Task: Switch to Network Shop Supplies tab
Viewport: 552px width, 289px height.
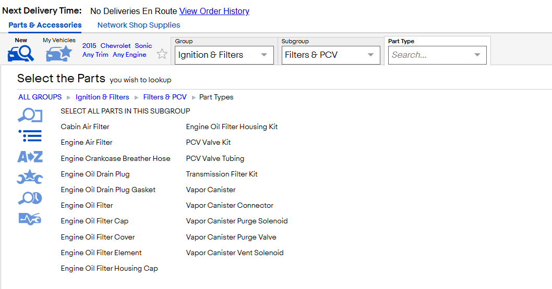Action: click(139, 25)
